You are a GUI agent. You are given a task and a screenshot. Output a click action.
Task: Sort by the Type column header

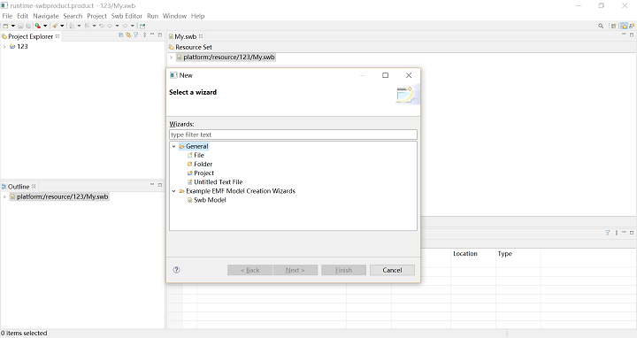(x=505, y=253)
